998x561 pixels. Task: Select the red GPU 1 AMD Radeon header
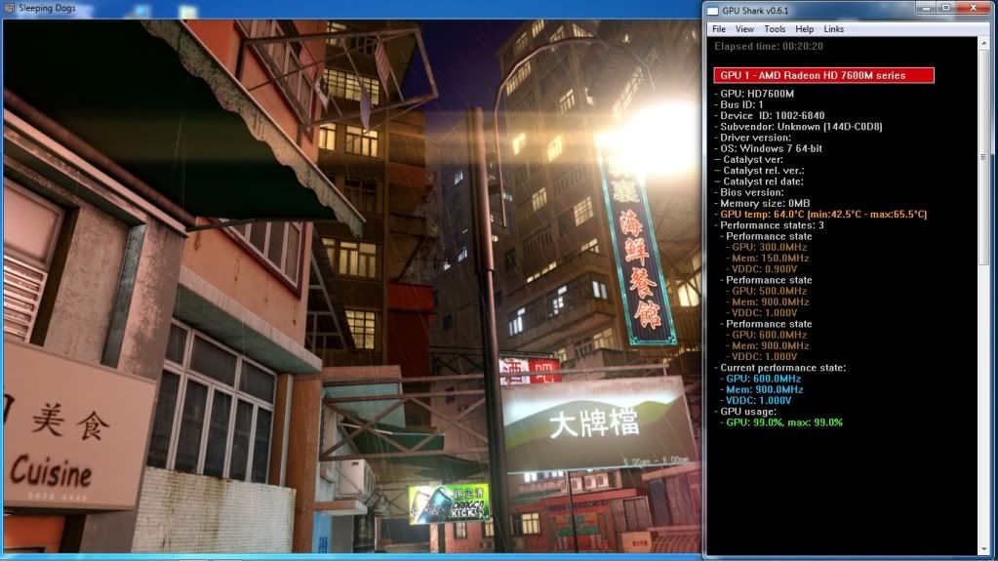tap(823, 75)
